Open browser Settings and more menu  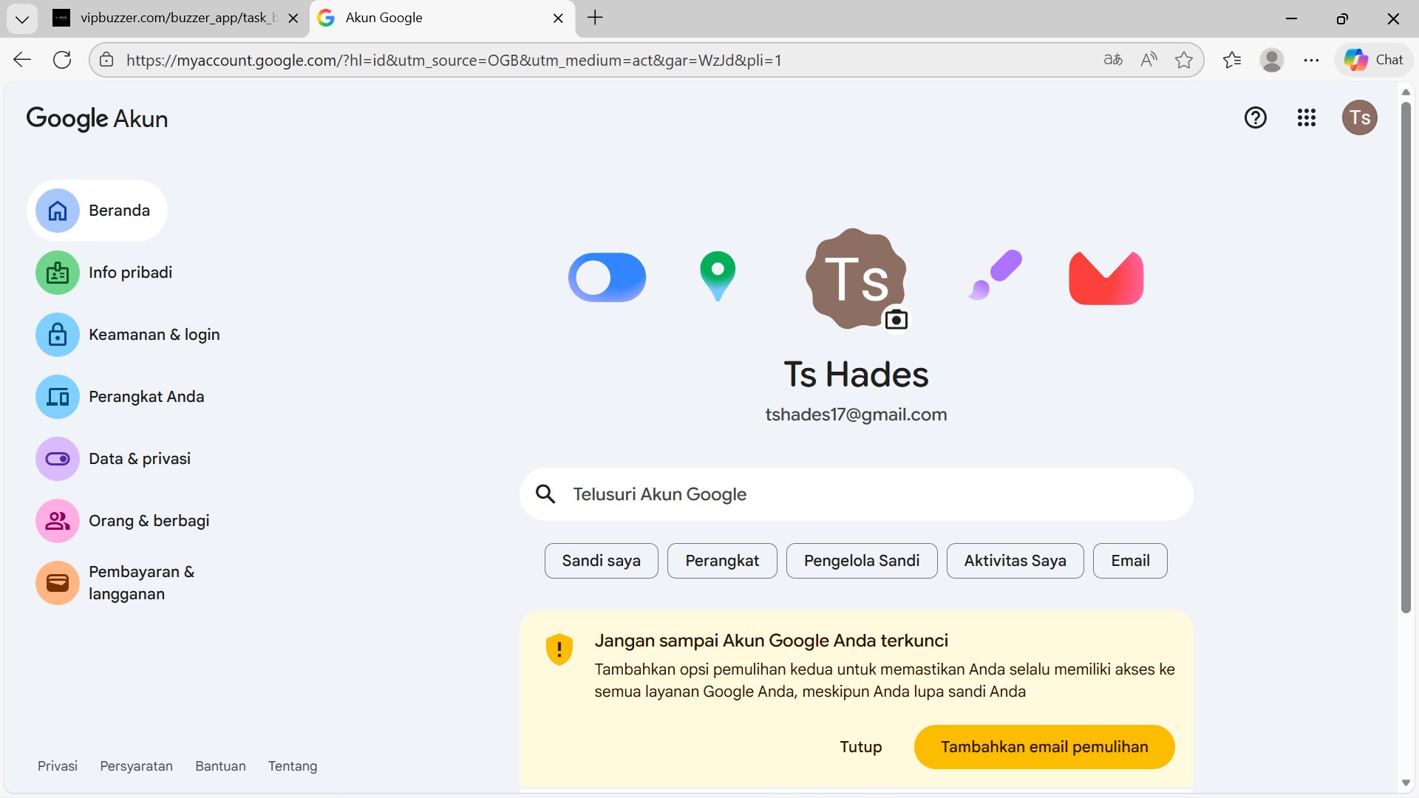point(1311,60)
